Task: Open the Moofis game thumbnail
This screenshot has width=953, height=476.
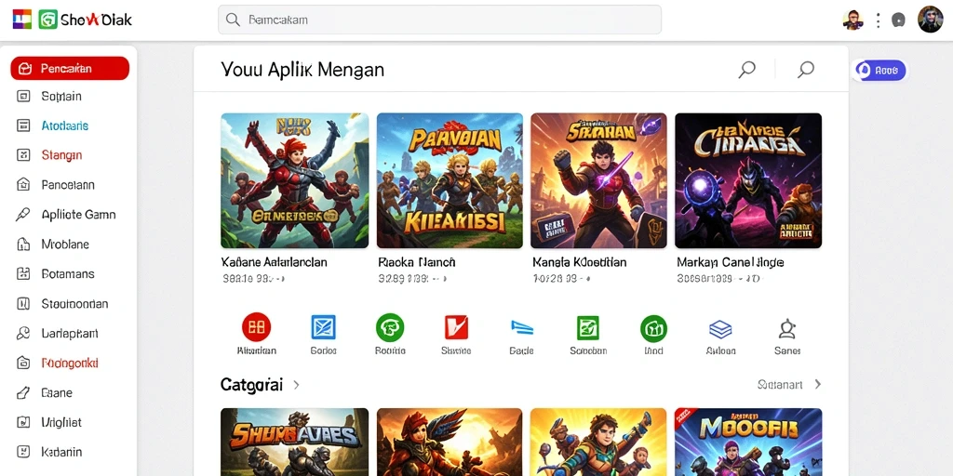Action: (748, 442)
